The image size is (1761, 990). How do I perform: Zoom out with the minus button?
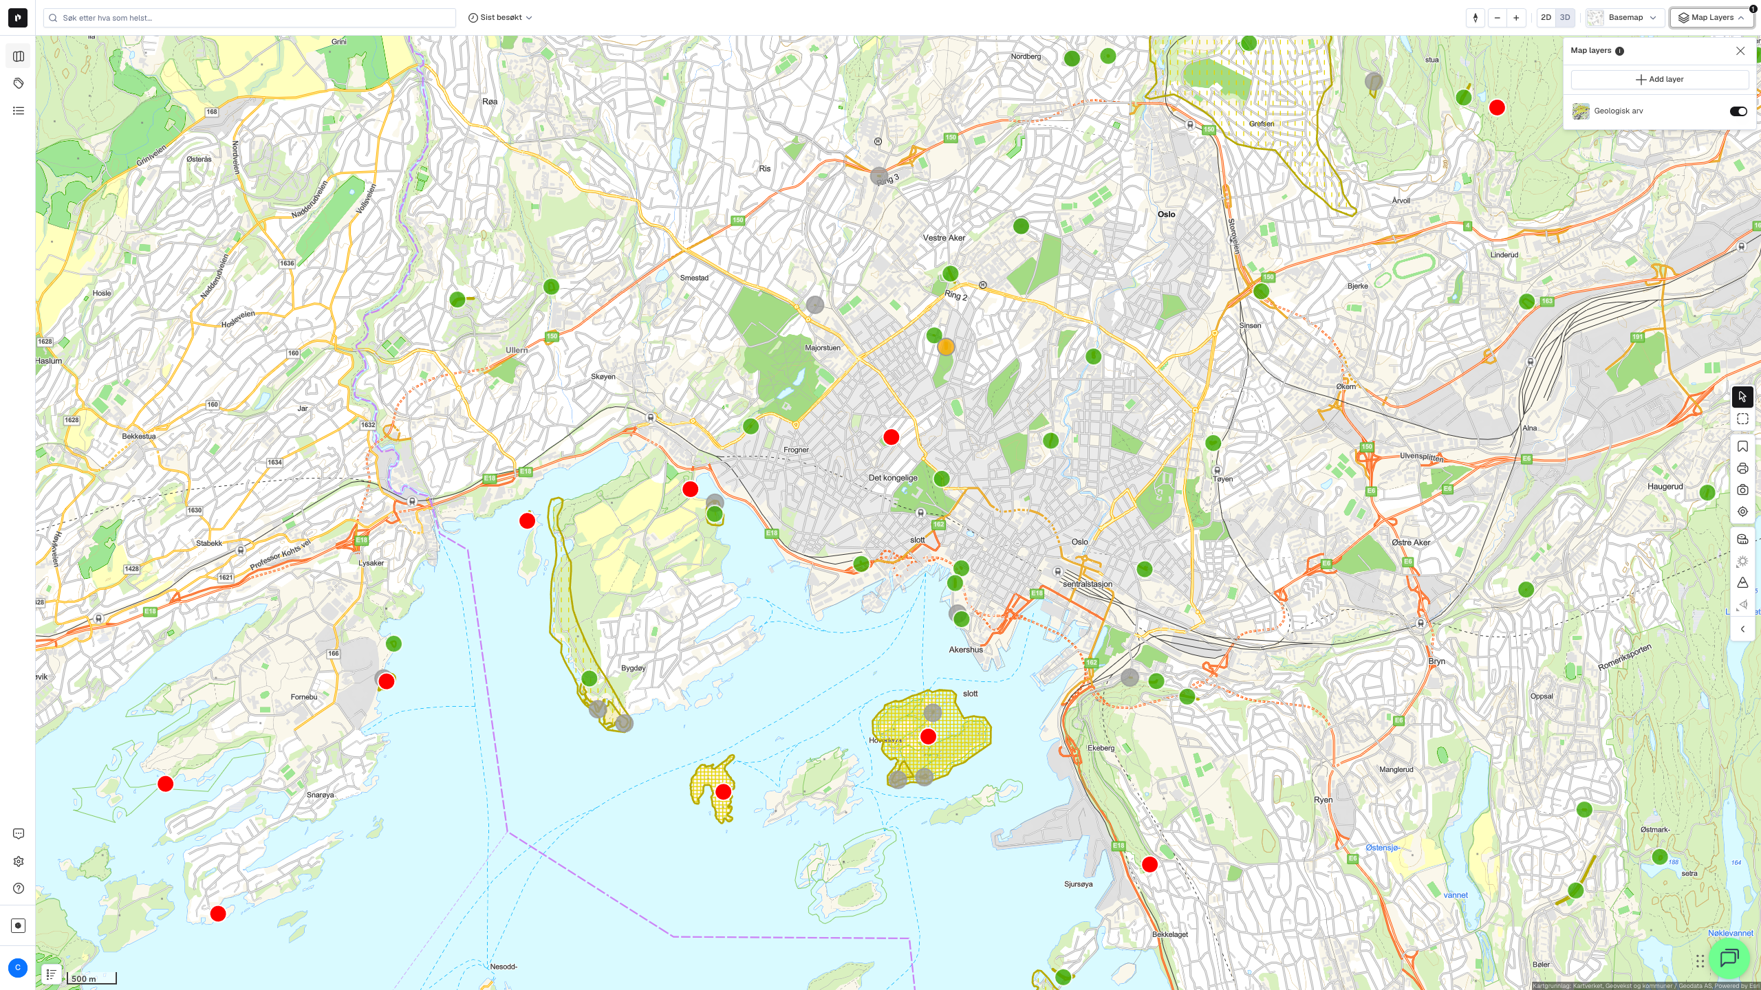(x=1497, y=18)
